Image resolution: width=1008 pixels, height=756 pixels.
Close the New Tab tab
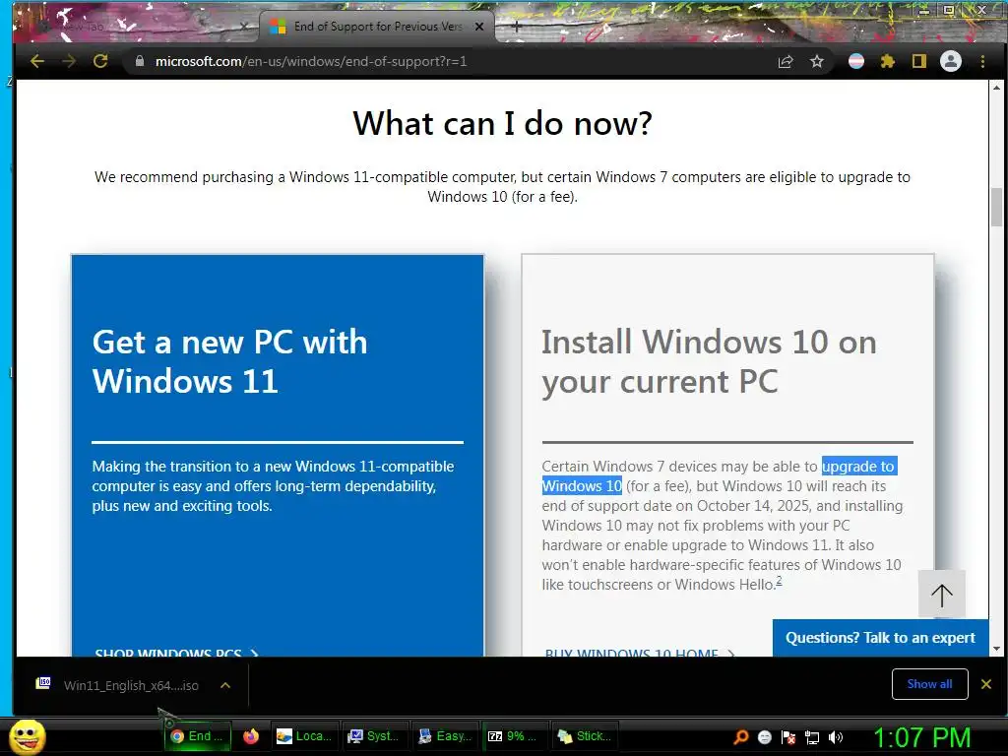click(244, 27)
